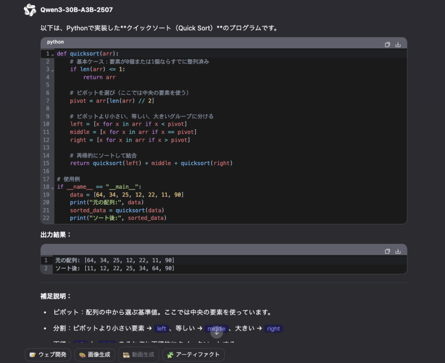Select the 画像生成 chip
The image size is (445, 363).
94,354
